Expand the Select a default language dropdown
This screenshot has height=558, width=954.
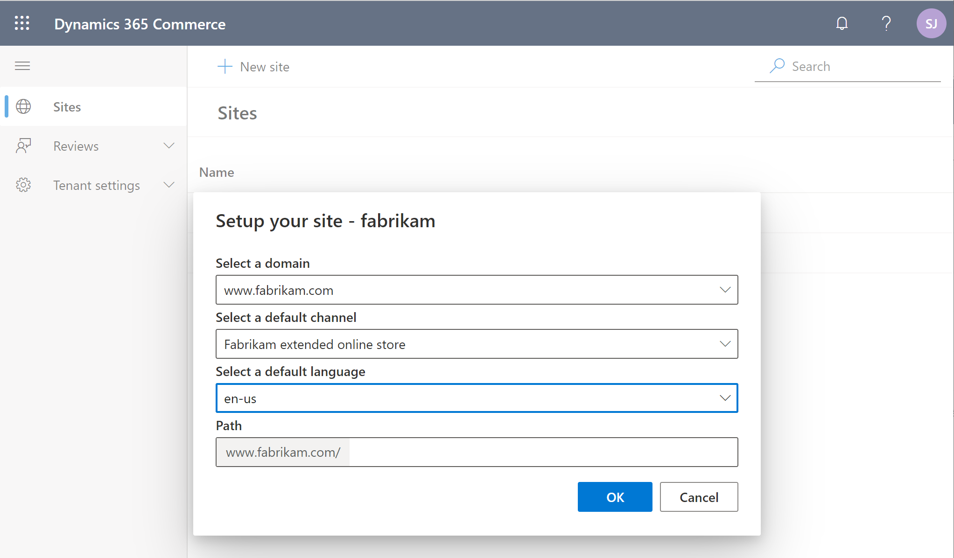pos(724,397)
